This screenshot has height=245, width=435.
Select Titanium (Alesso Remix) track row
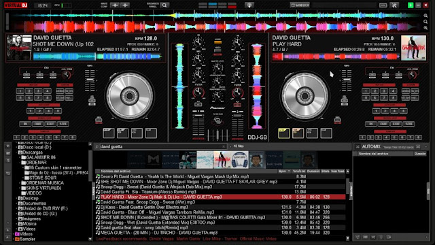pyautogui.click(x=220, y=192)
